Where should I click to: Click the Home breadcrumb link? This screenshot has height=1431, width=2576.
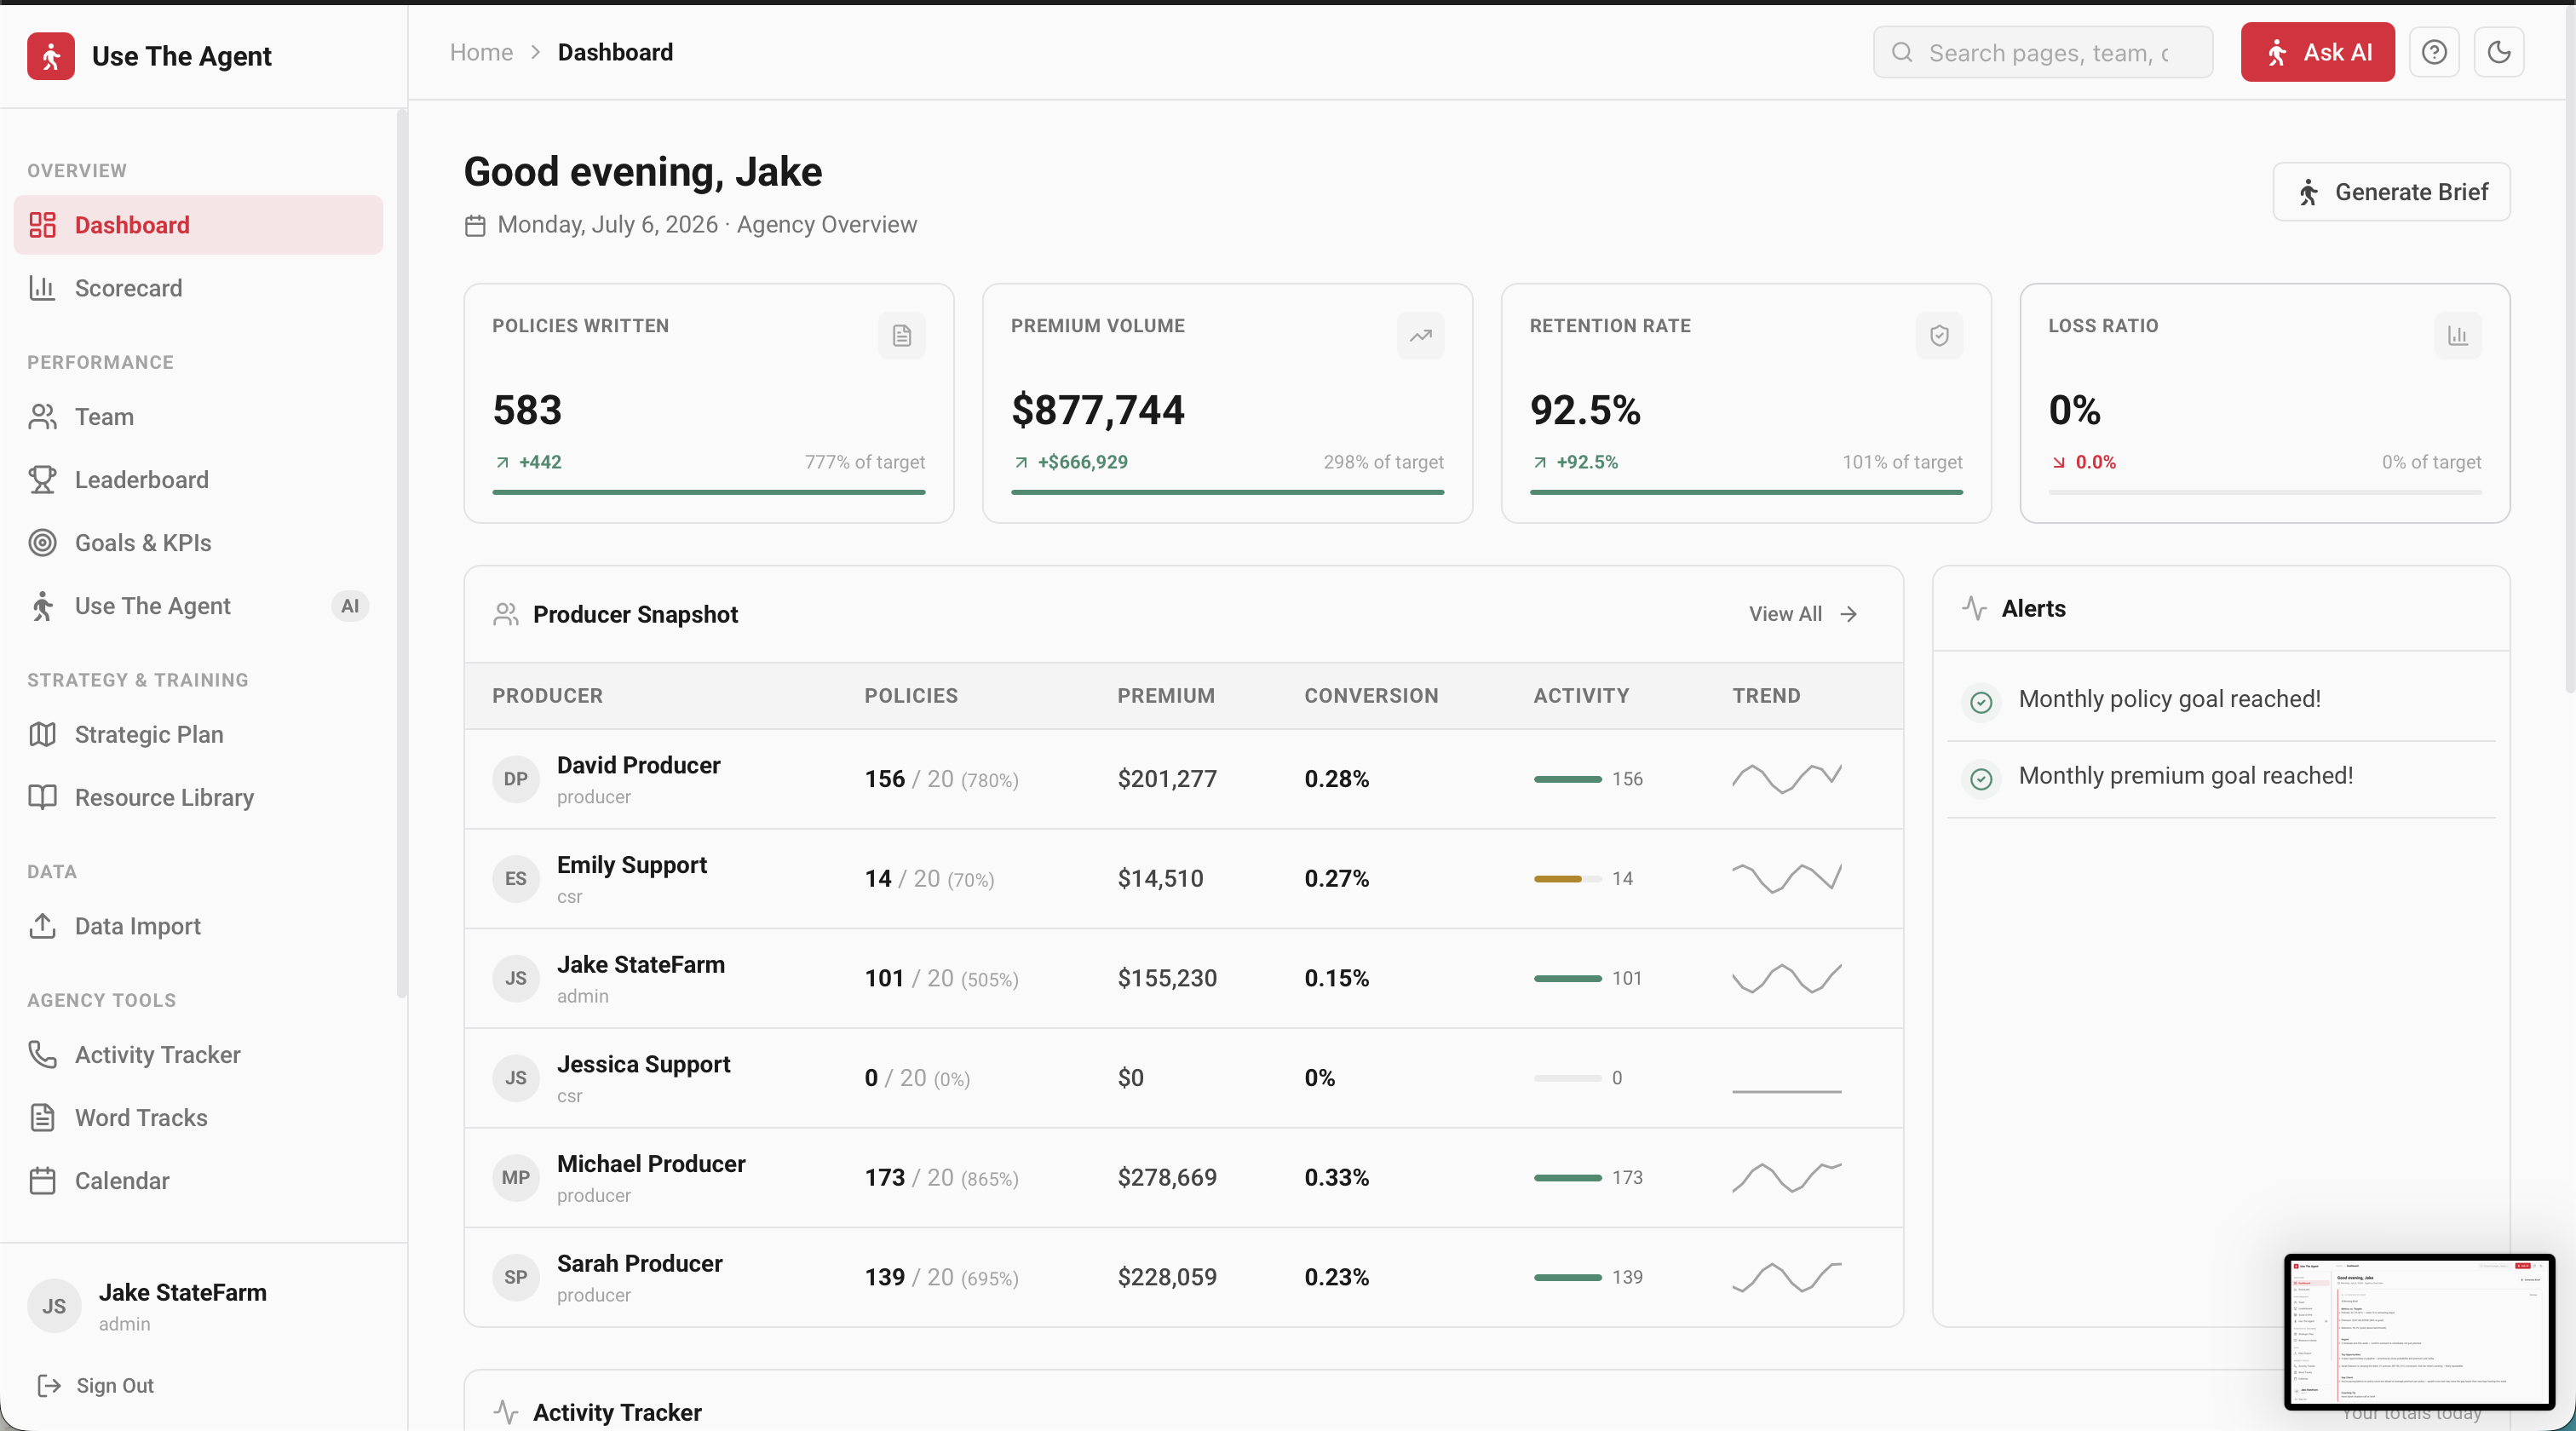click(481, 52)
